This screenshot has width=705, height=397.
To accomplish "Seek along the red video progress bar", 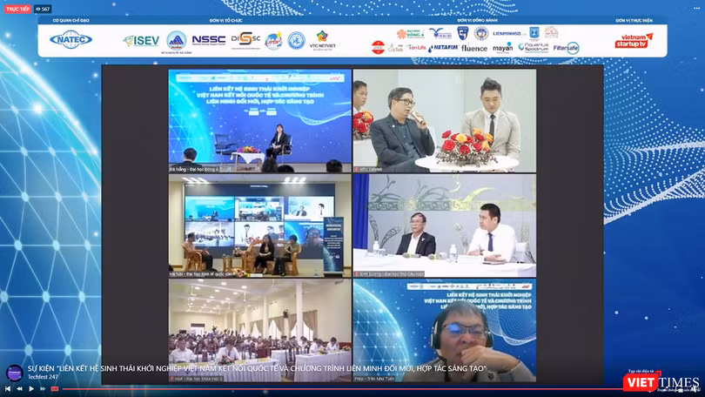I will pyautogui.click(x=342, y=389).
